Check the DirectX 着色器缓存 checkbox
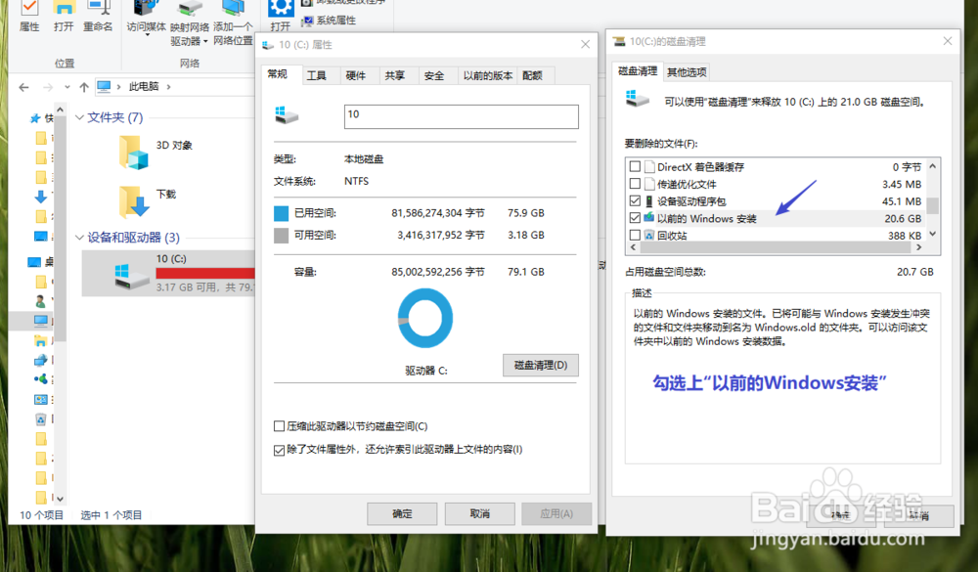Viewport: 978px width, 572px height. (x=635, y=166)
